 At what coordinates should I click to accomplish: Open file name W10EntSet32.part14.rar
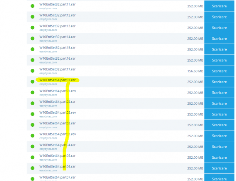click(57, 37)
